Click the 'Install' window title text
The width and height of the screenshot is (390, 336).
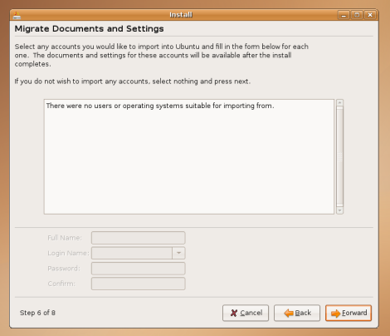tap(181, 15)
